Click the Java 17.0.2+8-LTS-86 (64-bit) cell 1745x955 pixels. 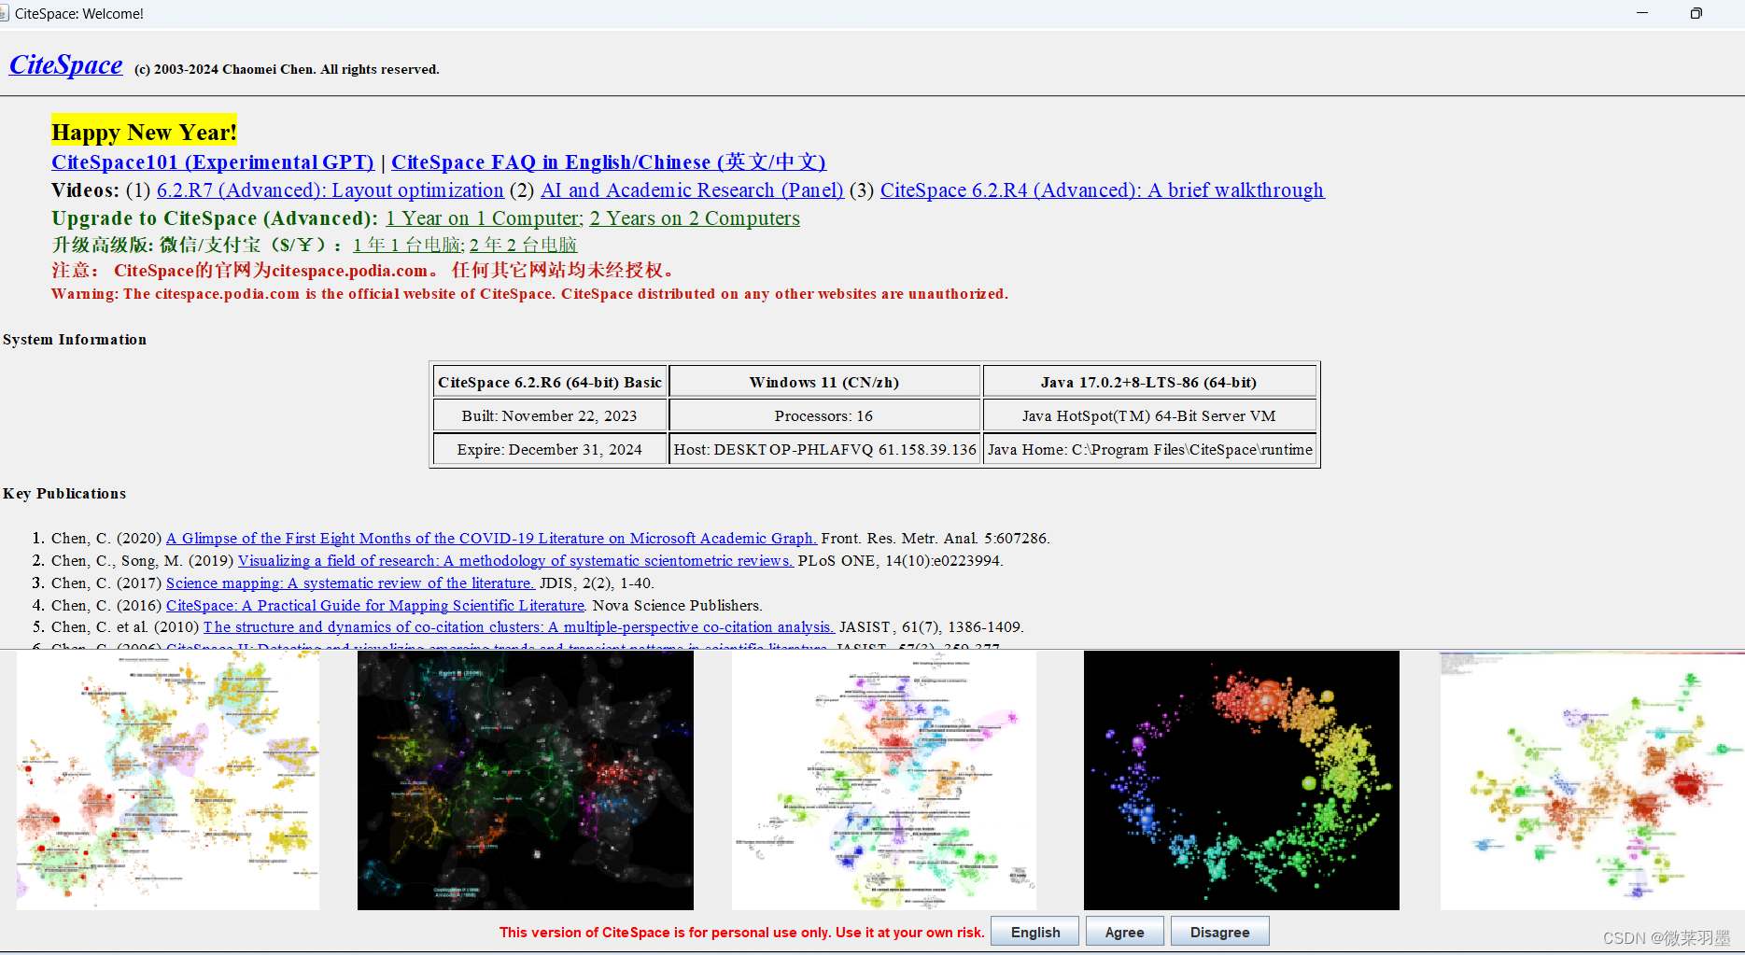point(1150,382)
